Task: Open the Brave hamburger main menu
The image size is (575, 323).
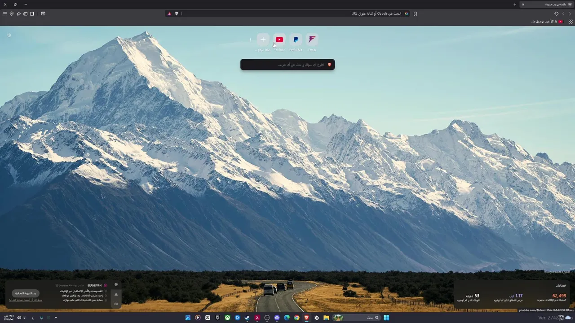Action: [5, 13]
